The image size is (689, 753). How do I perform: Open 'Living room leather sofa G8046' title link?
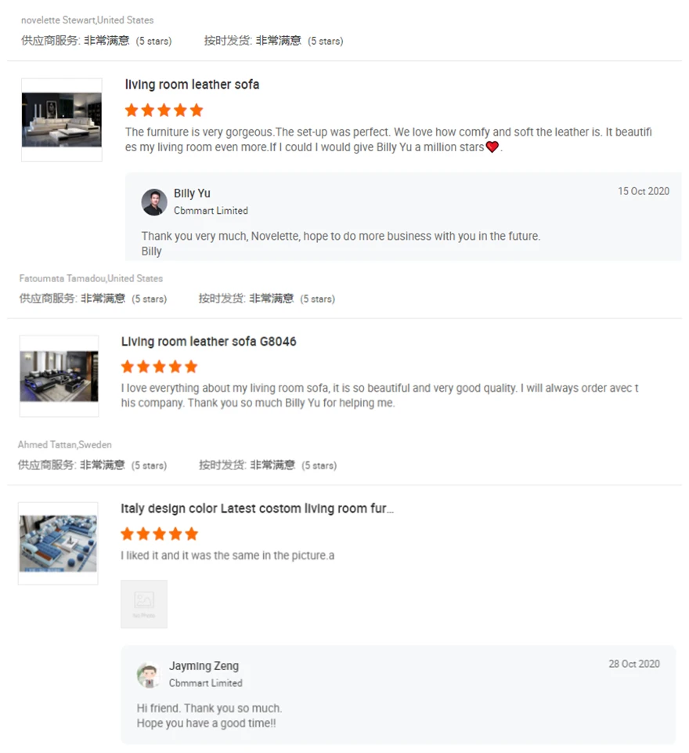209,342
